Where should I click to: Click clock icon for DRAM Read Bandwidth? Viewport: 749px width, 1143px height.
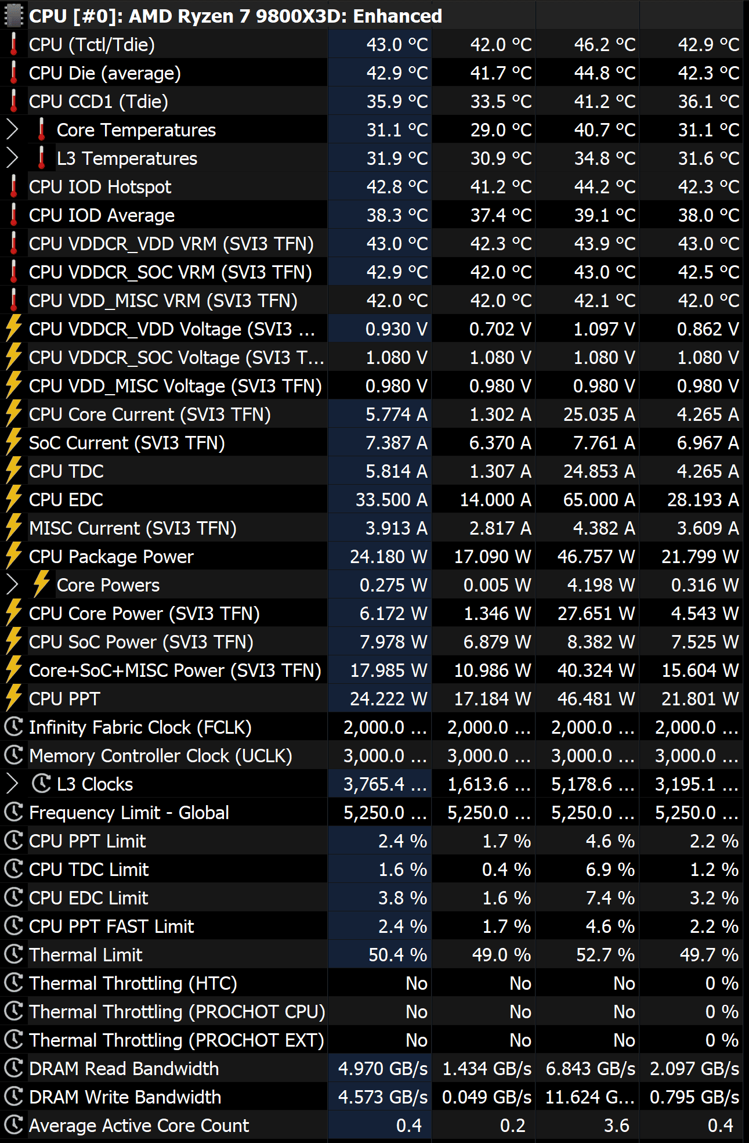click(14, 1068)
